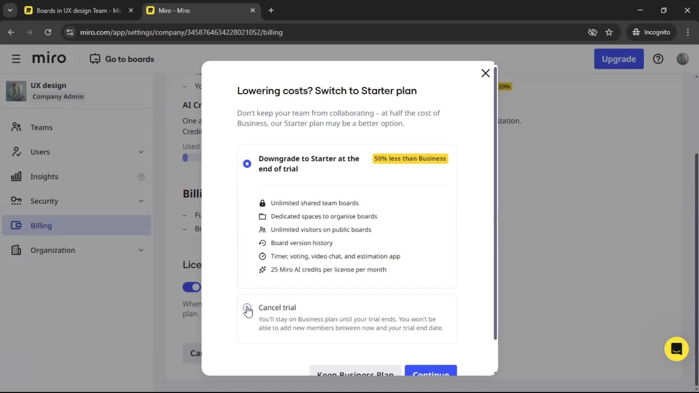Select Downgrade to Starter radio option
Image resolution: width=699 pixels, height=393 pixels.
(x=247, y=164)
